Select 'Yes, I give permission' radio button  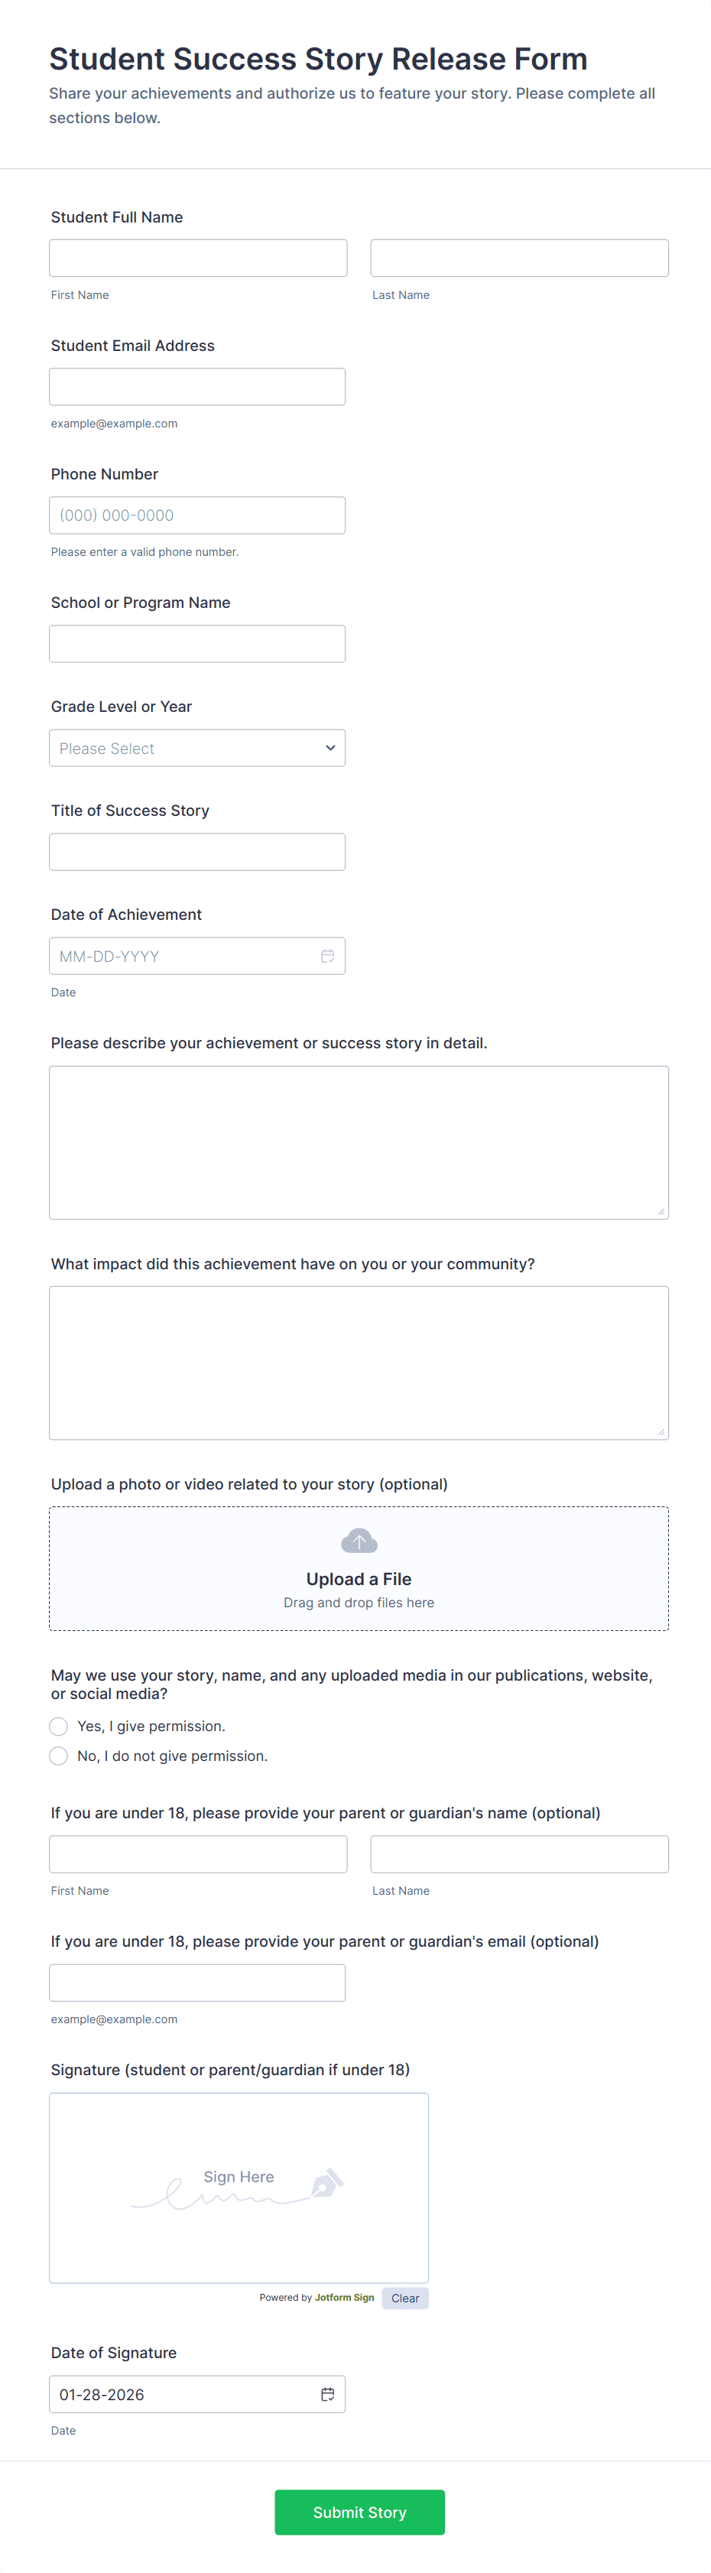tap(59, 1726)
